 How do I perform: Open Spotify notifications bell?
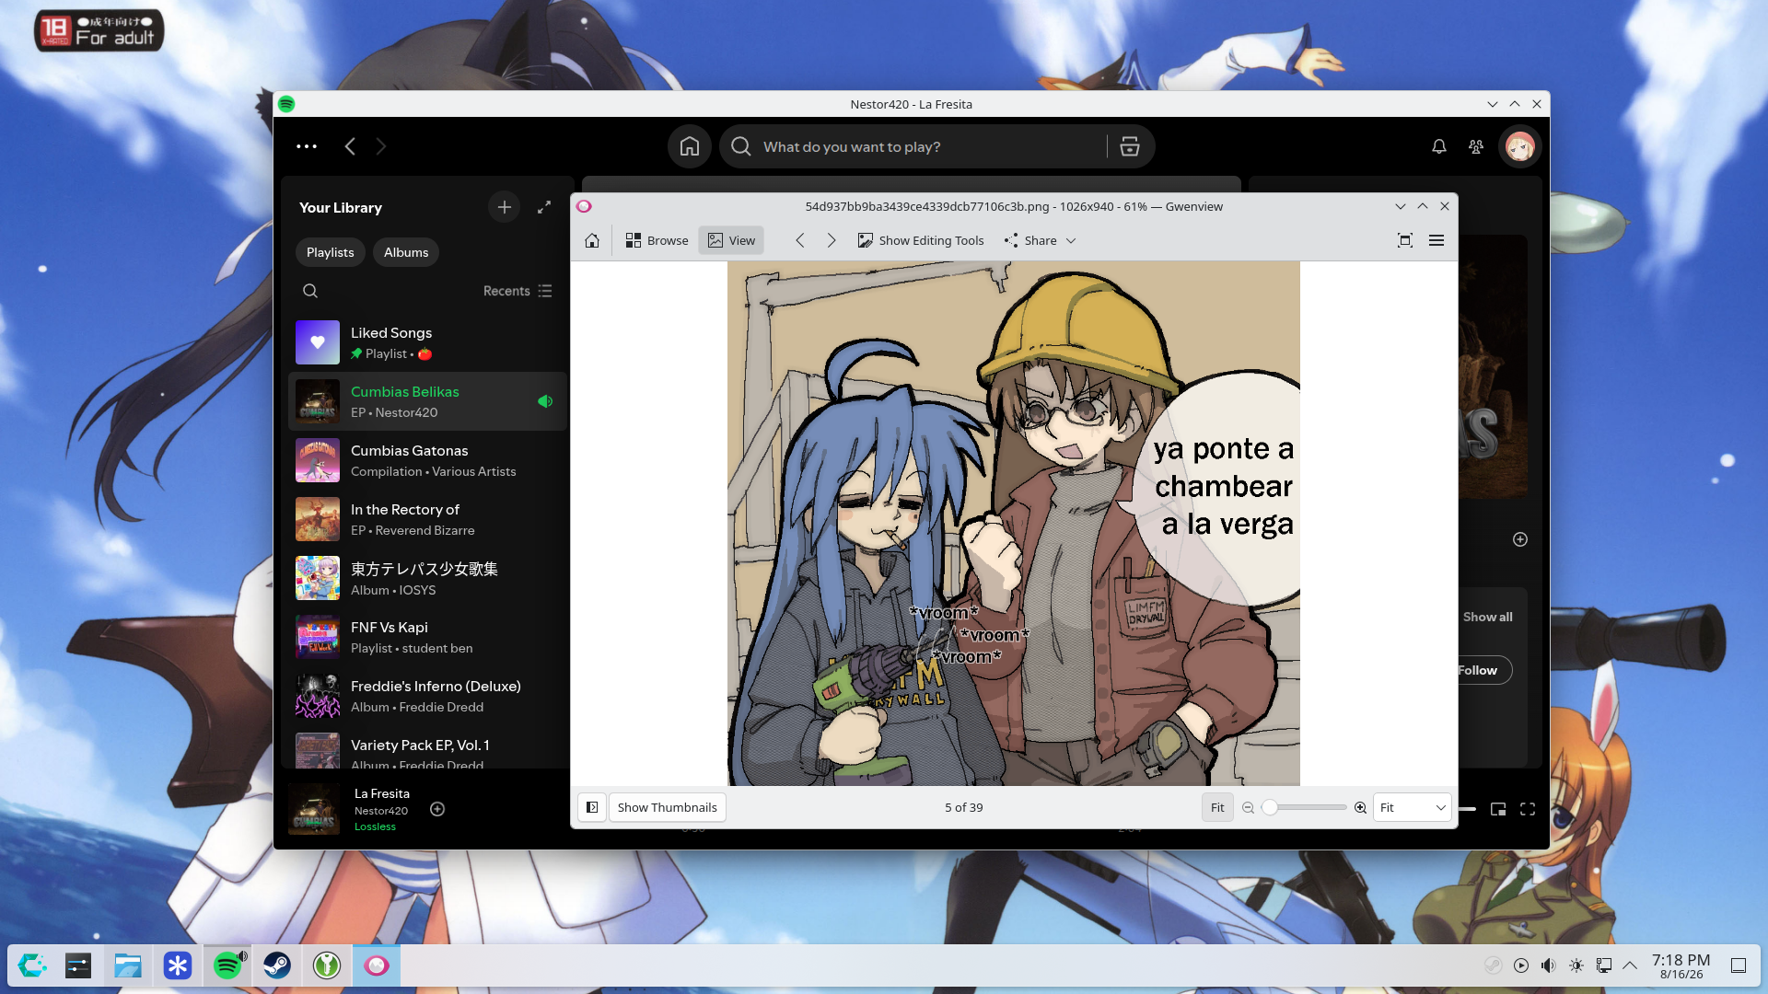coord(1439,146)
